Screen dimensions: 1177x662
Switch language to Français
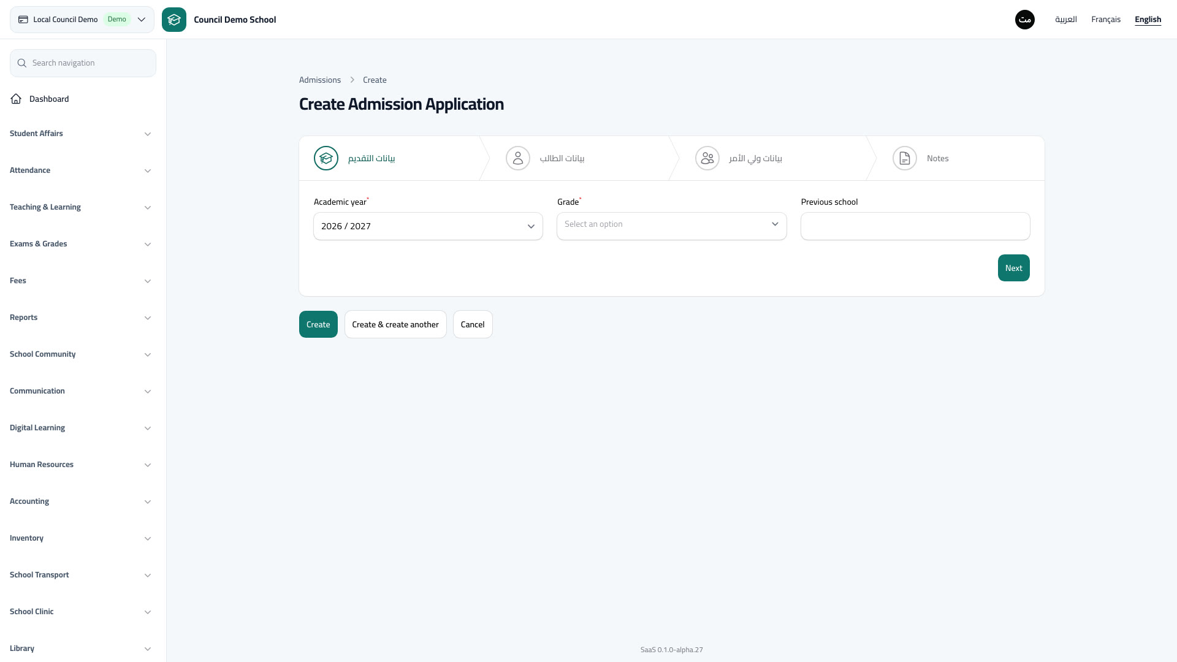pos(1106,20)
